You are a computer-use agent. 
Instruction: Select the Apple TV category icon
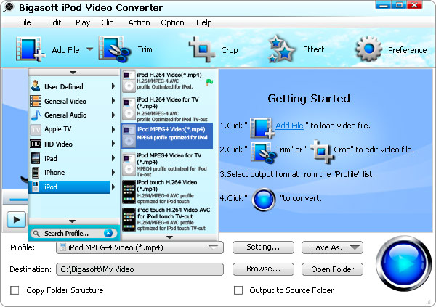pyautogui.click(x=36, y=129)
